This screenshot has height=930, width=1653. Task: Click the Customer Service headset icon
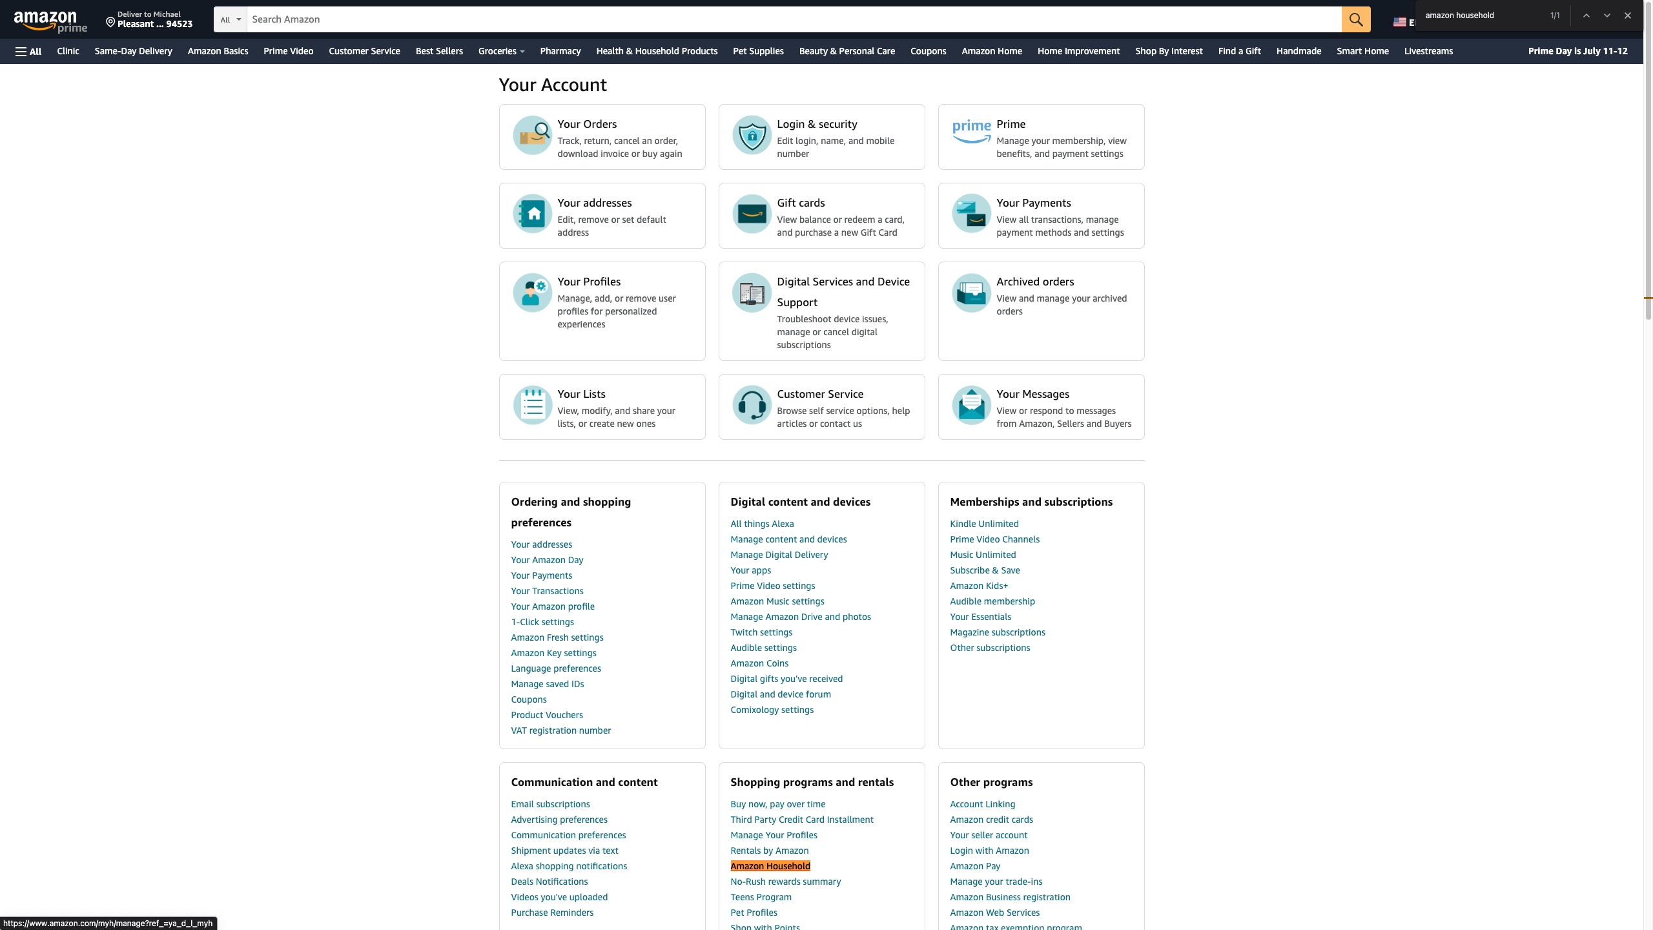[x=751, y=405]
